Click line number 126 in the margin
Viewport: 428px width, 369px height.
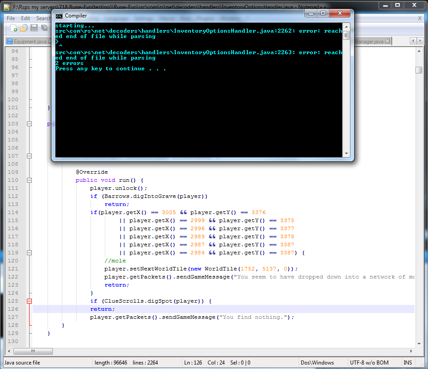[x=13, y=309]
